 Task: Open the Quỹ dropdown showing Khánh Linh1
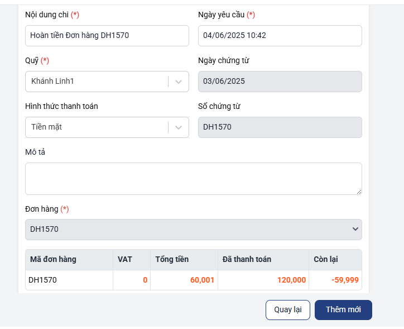[x=107, y=82]
